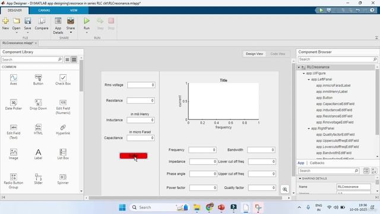Select the List Box component
The image size is (380, 214).
pos(63,155)
